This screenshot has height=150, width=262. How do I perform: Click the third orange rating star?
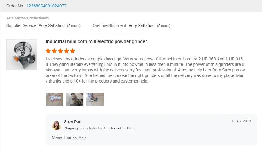(x=60, y=51)
